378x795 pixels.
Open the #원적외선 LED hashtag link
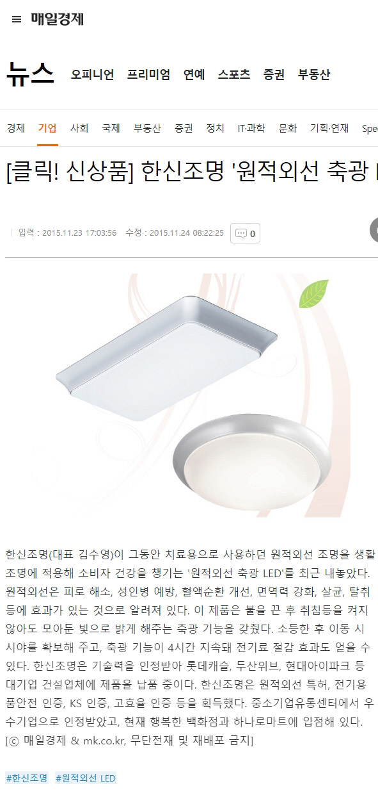pos(86,778)
